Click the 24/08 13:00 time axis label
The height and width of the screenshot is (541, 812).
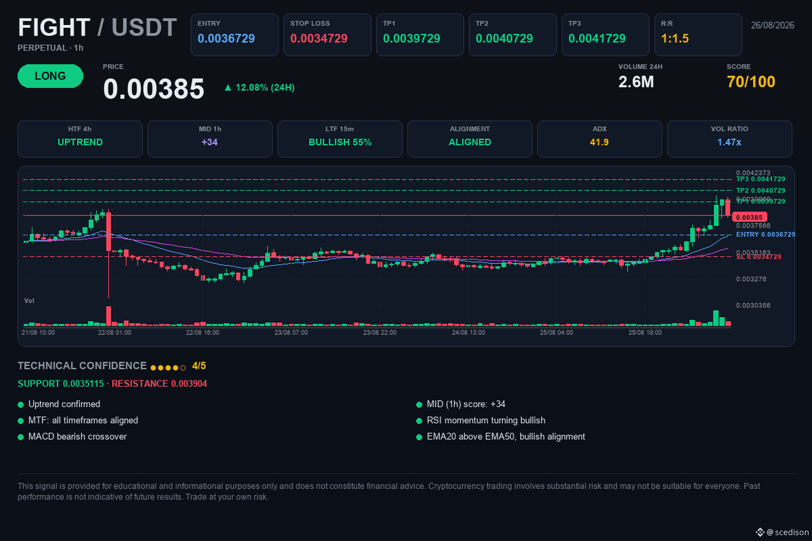click(x=469, y=333)
